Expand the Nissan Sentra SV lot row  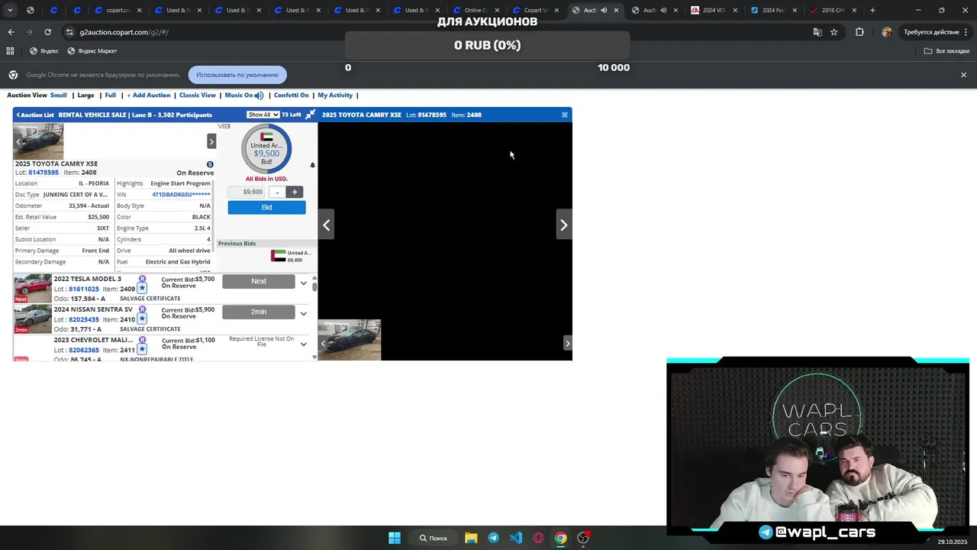[303, 313]
